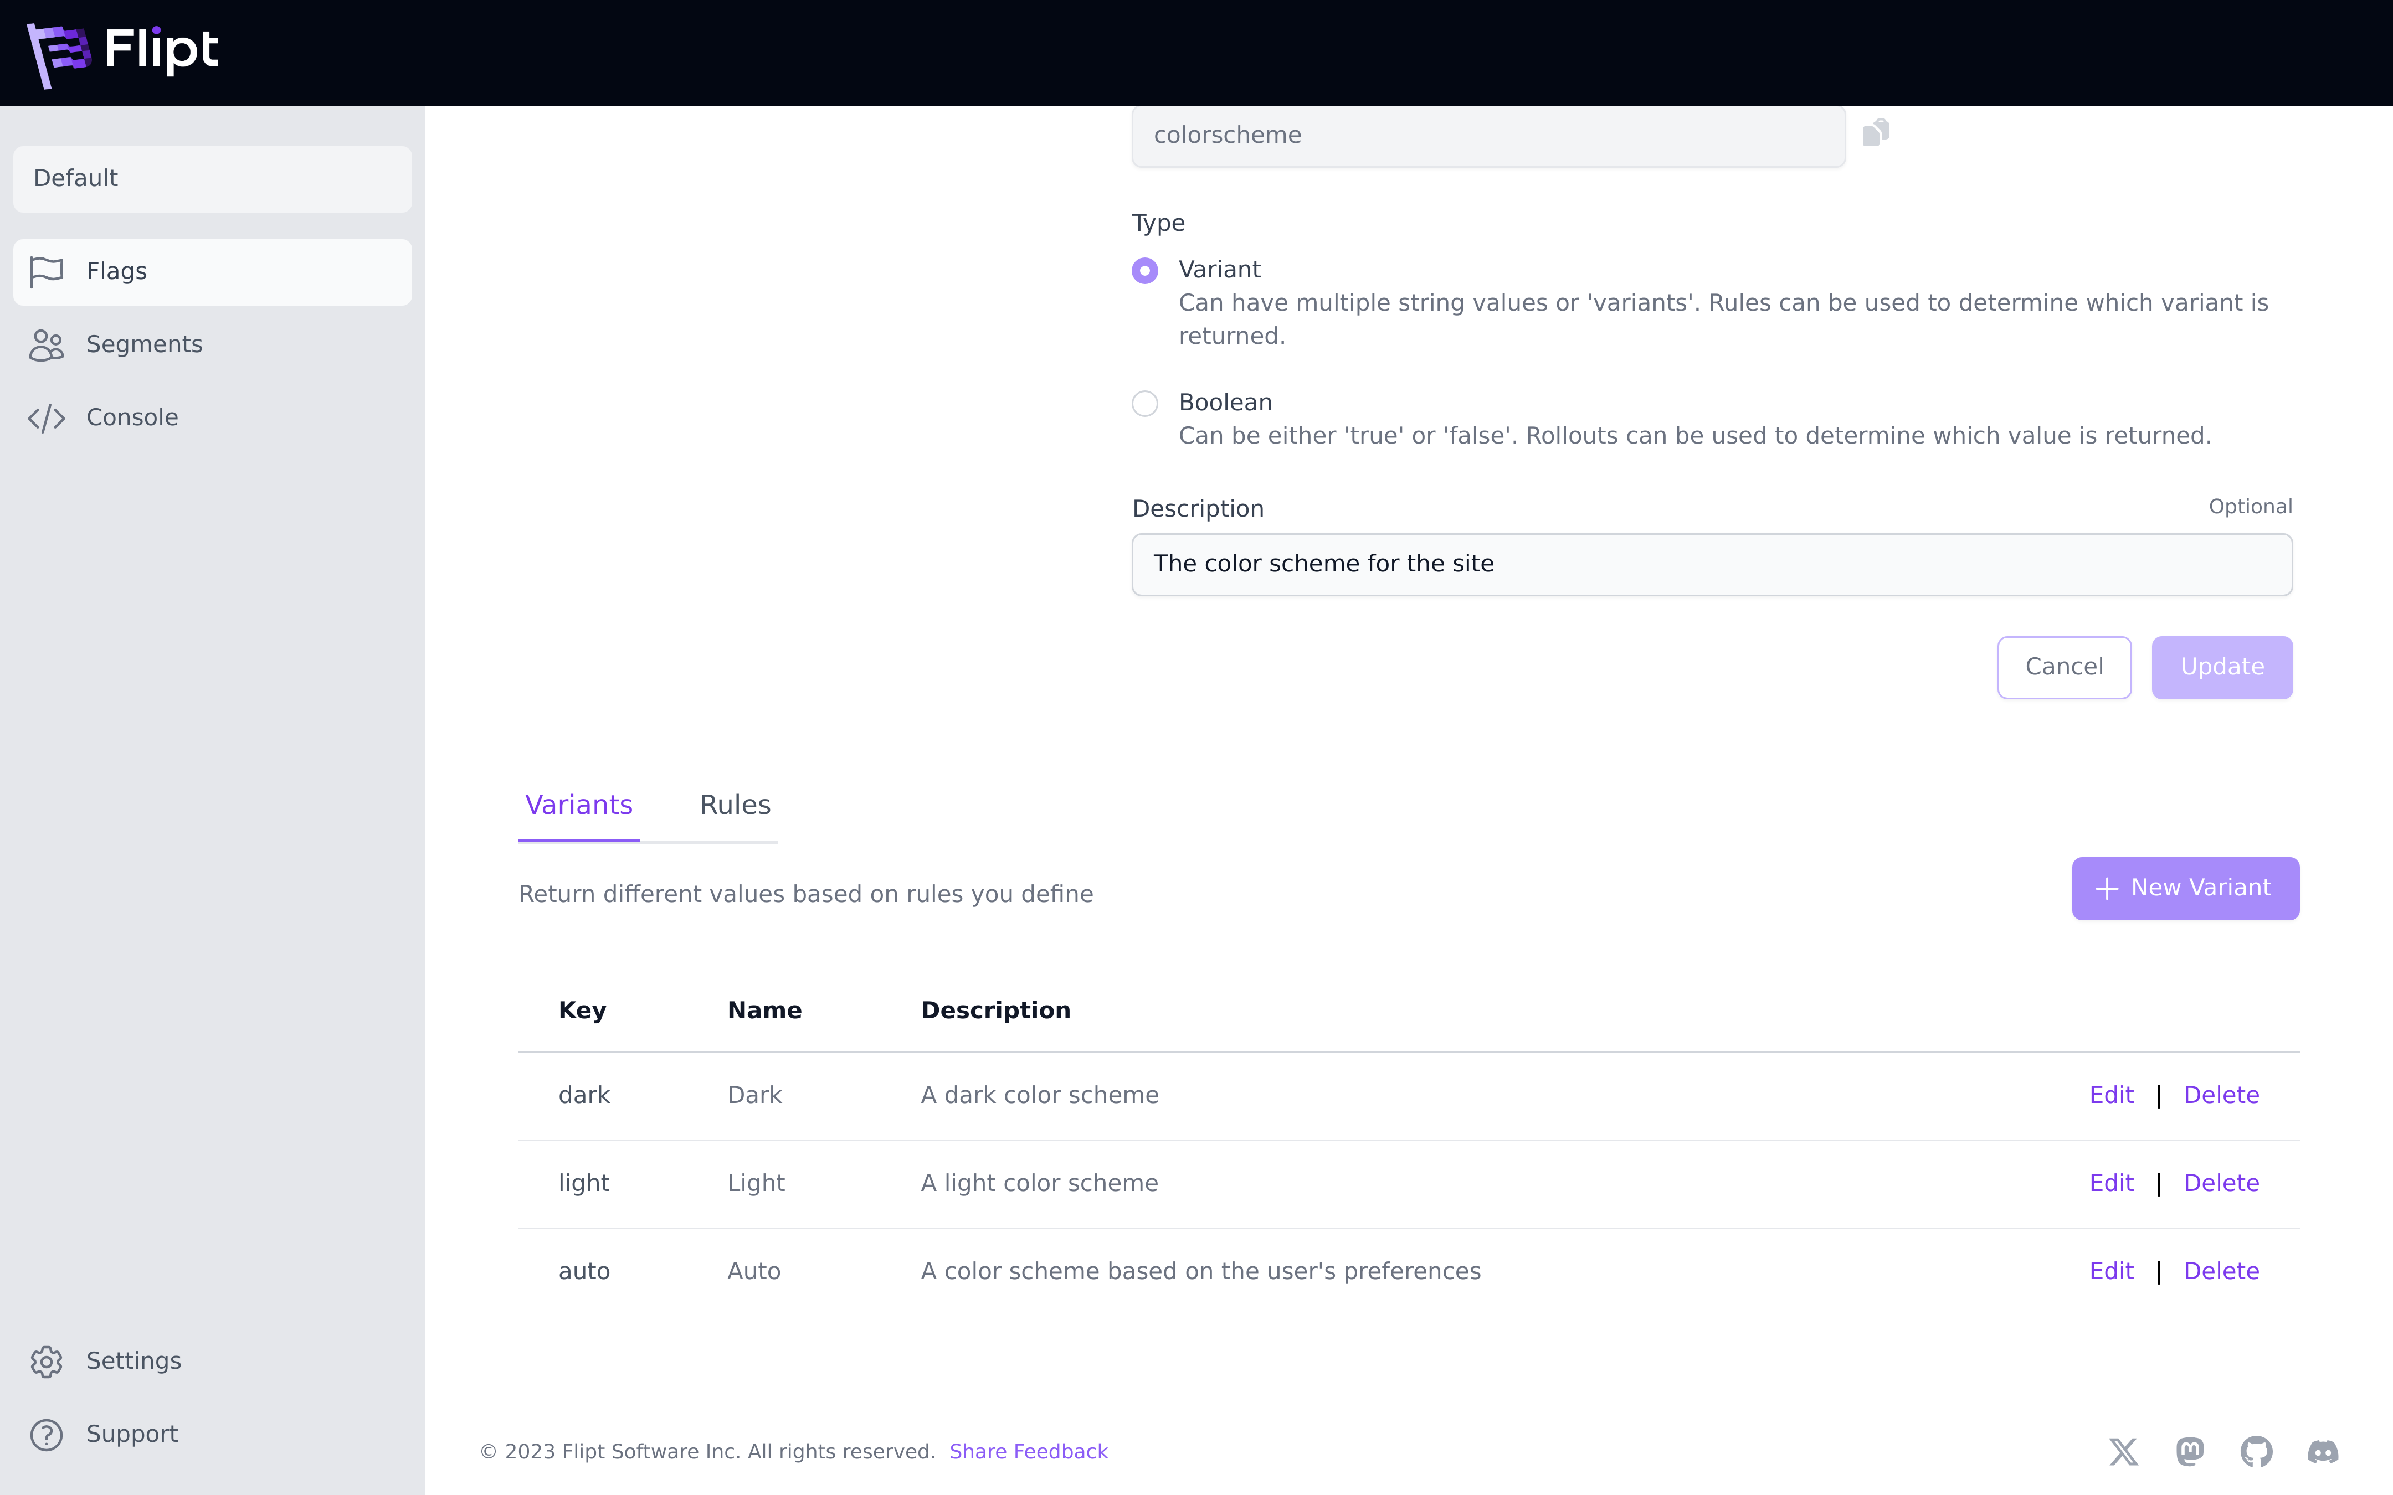The height and width of the screenshot is (1495, 2393).
Task: Open the Support help link
Action: pos(131,1434)
